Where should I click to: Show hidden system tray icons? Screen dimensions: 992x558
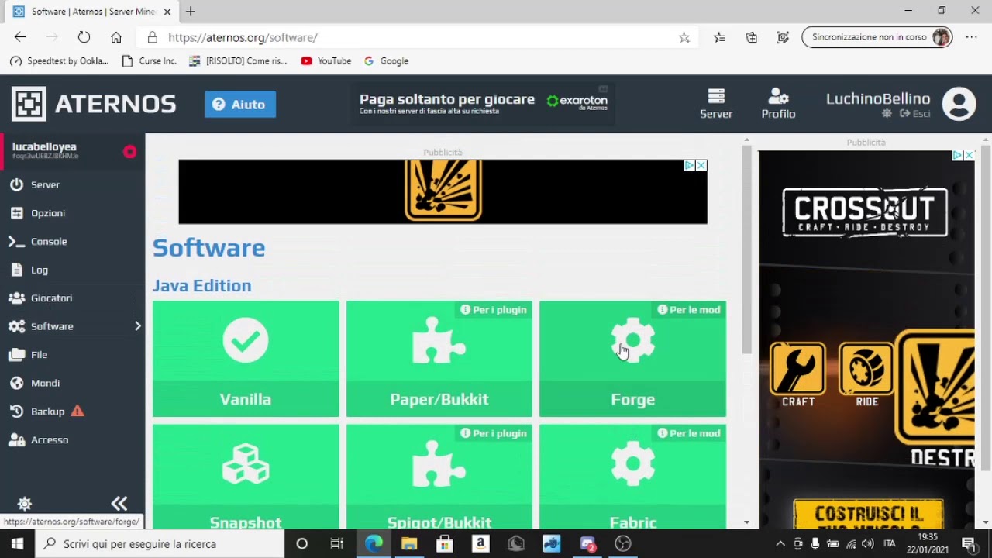point(780,543)
